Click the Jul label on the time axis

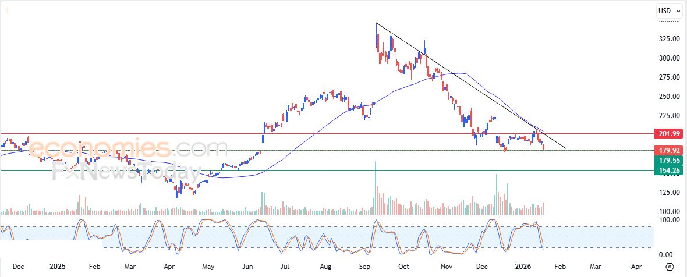tap(285, 266)
